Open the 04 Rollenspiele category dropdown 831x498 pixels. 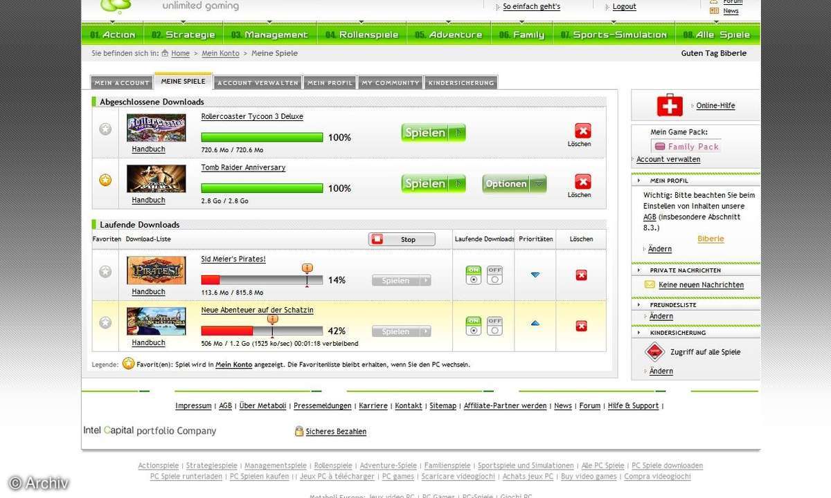coord(362,34)
